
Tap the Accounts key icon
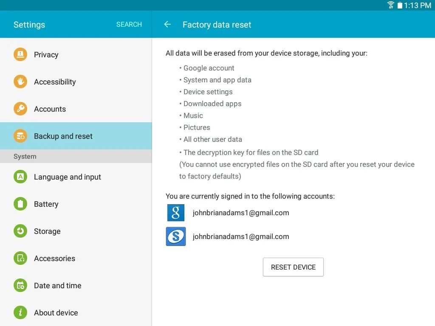20,109
